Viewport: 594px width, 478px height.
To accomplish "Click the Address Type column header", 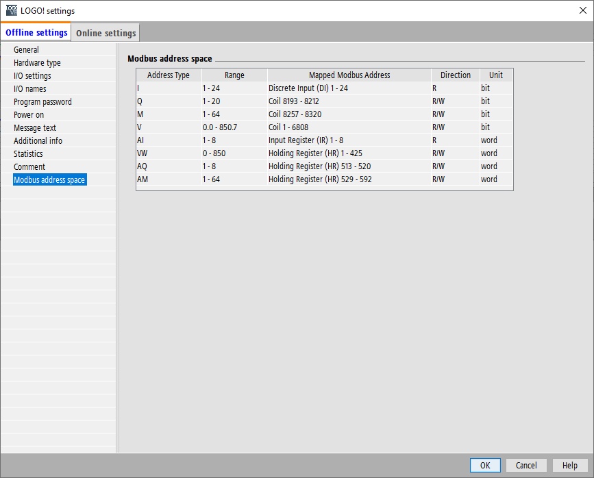I will (x=169, y=75).
